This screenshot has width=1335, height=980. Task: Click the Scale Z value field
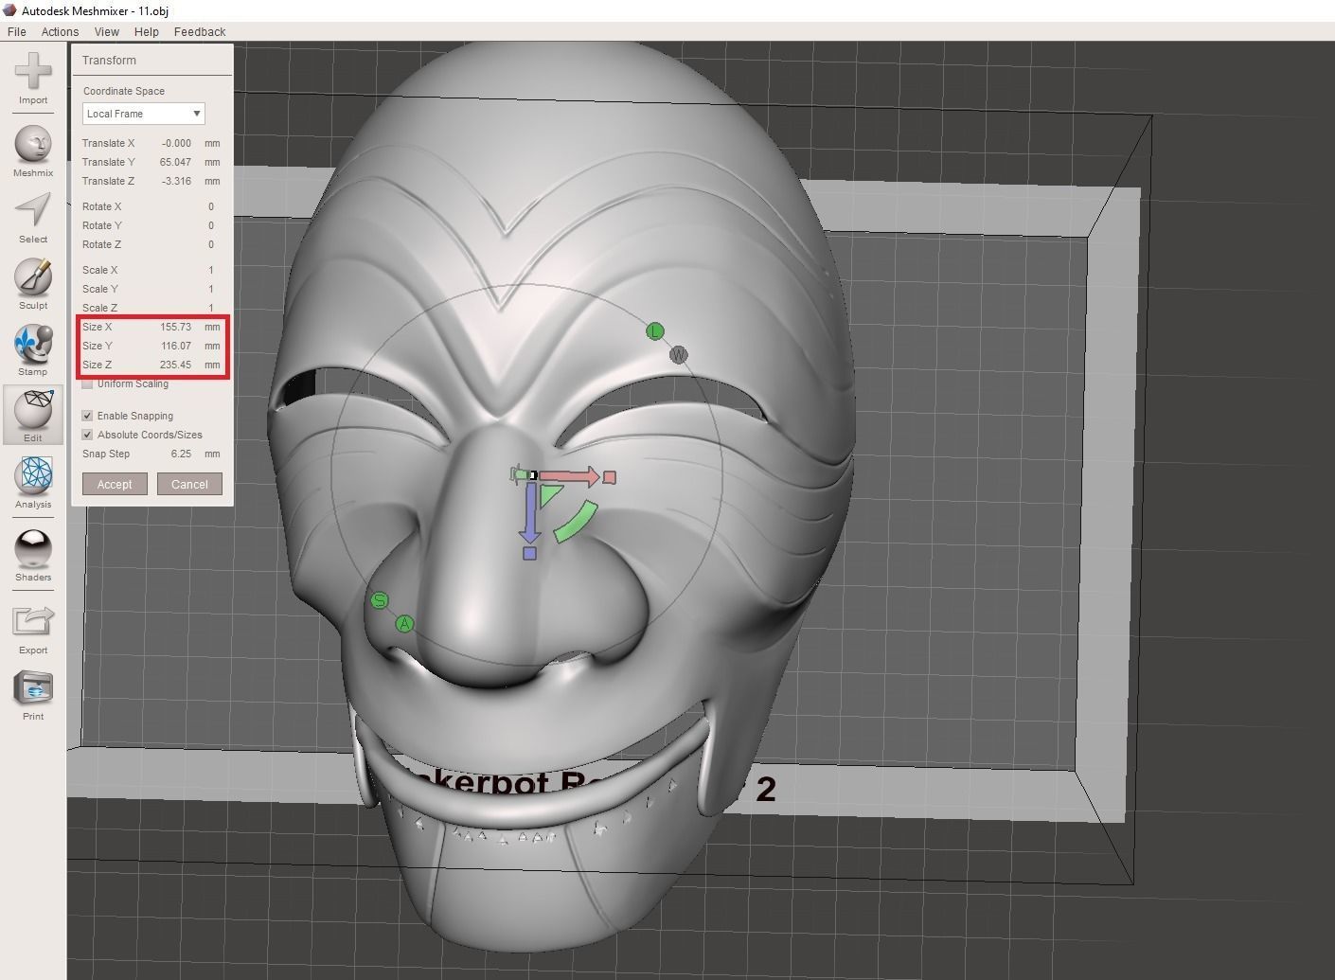[x=210, y=308]
